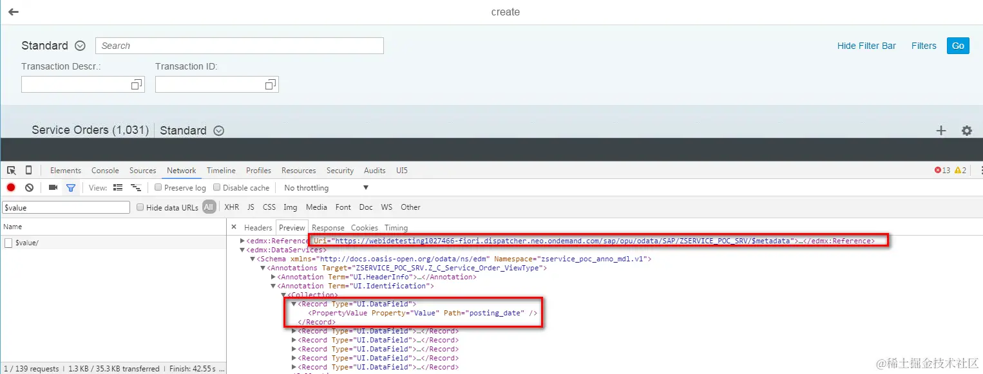The width and height of the screenshot is (983, 374).
Task: Enable the Preserve log checkbox
Action: pos(158,188)
